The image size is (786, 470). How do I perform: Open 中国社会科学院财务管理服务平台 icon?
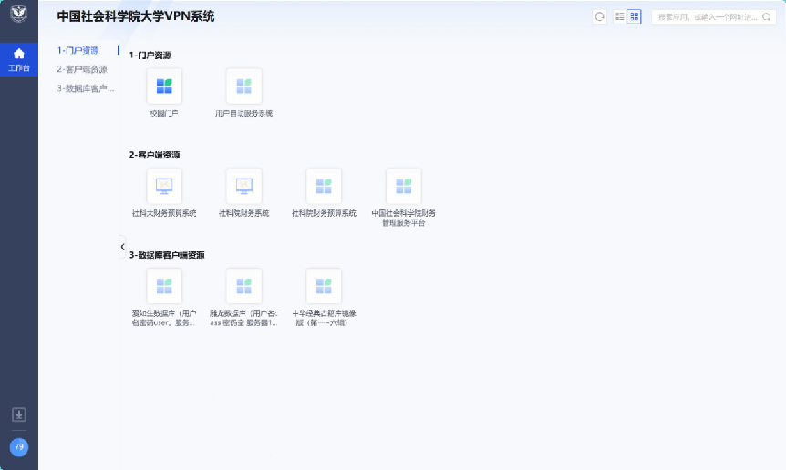coord(403,186)
